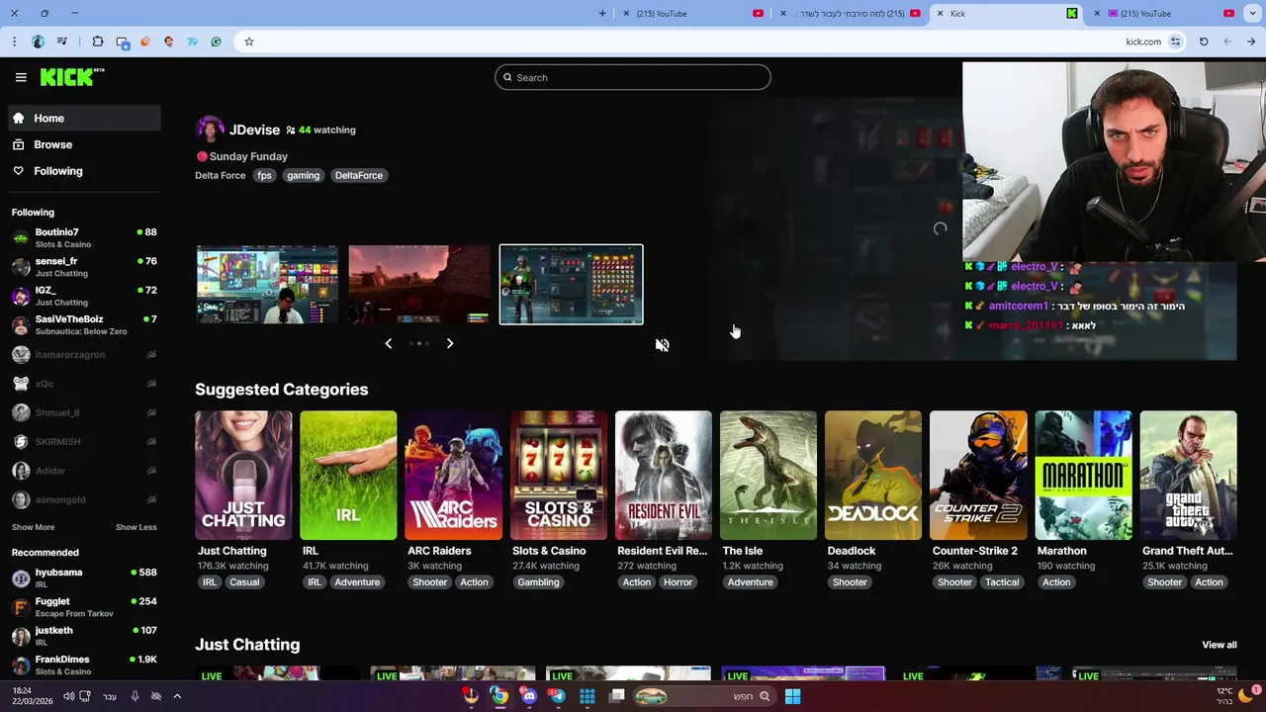Open Fugglet in Recommended list

[x=85, y=607]
